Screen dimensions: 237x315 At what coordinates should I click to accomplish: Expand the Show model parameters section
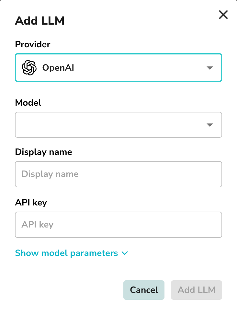66,253
